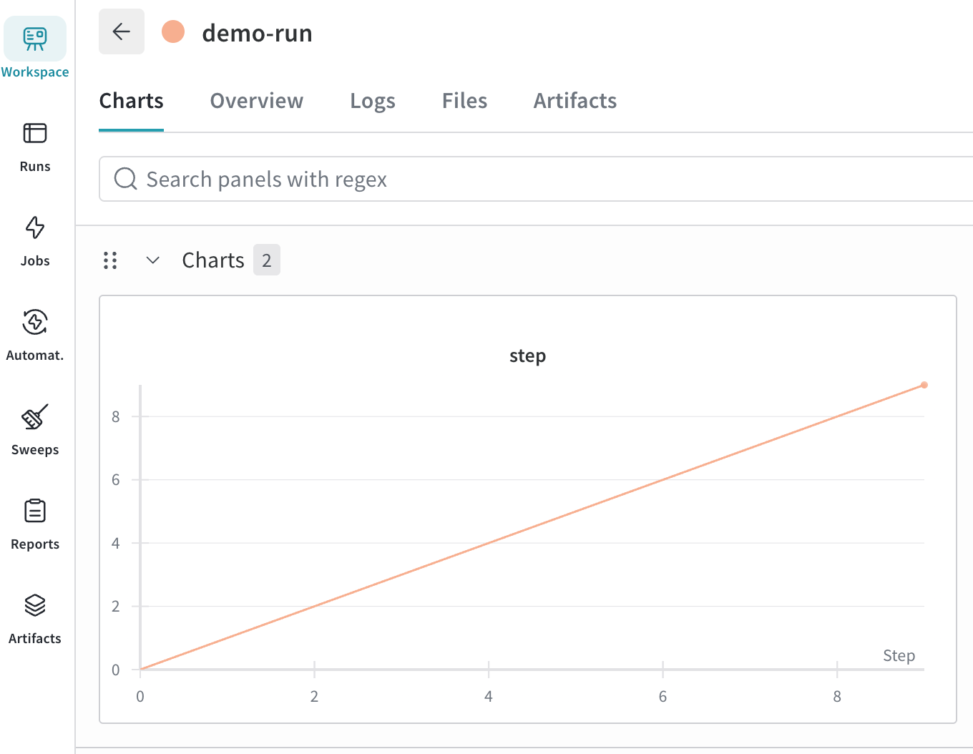The width and height of the screenshot is (973, 754).
Task: Switch to the Overview tab
Action: 256,101
